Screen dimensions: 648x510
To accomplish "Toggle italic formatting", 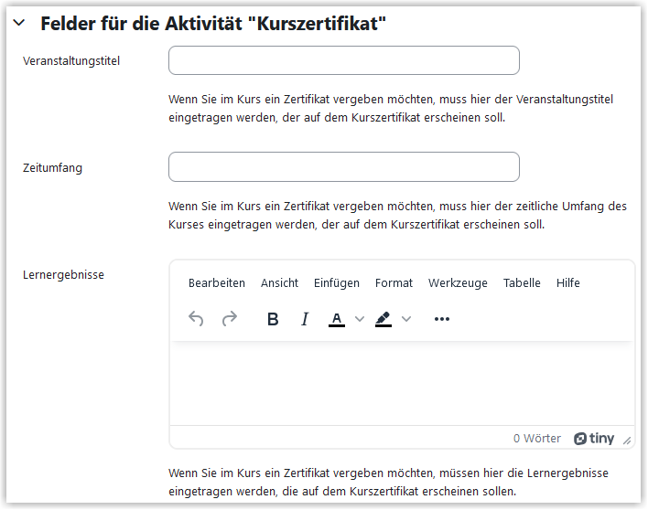I will coord(305,319).
